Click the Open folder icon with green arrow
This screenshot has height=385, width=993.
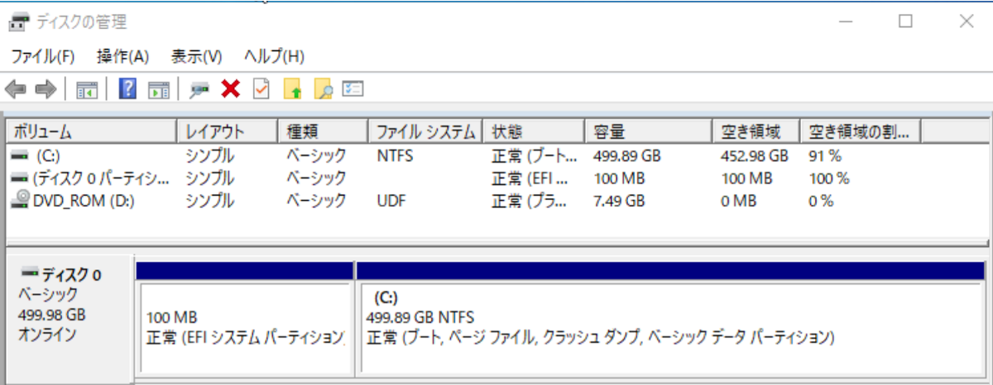(x=292, y=89)
